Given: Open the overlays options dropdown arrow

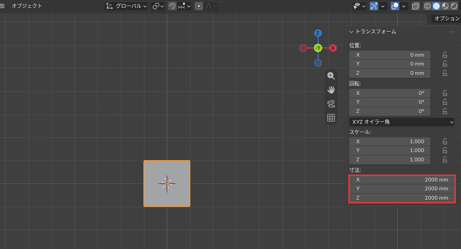Looking at the screenshot, I should pyautogui.click(x=404, y=6).
